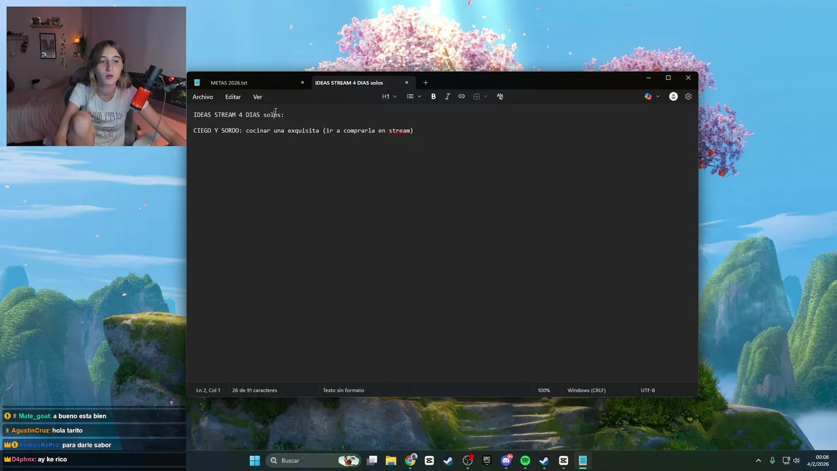Open Task View from the taskbar
The image size is (837, 471).
[372, 461]
